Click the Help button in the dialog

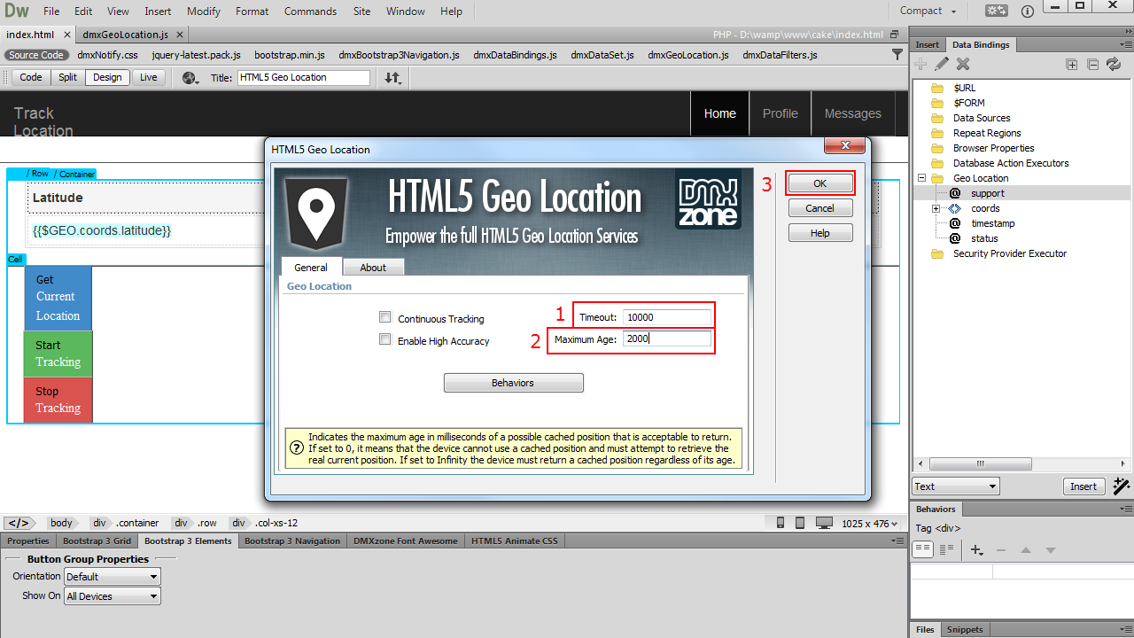819,233
